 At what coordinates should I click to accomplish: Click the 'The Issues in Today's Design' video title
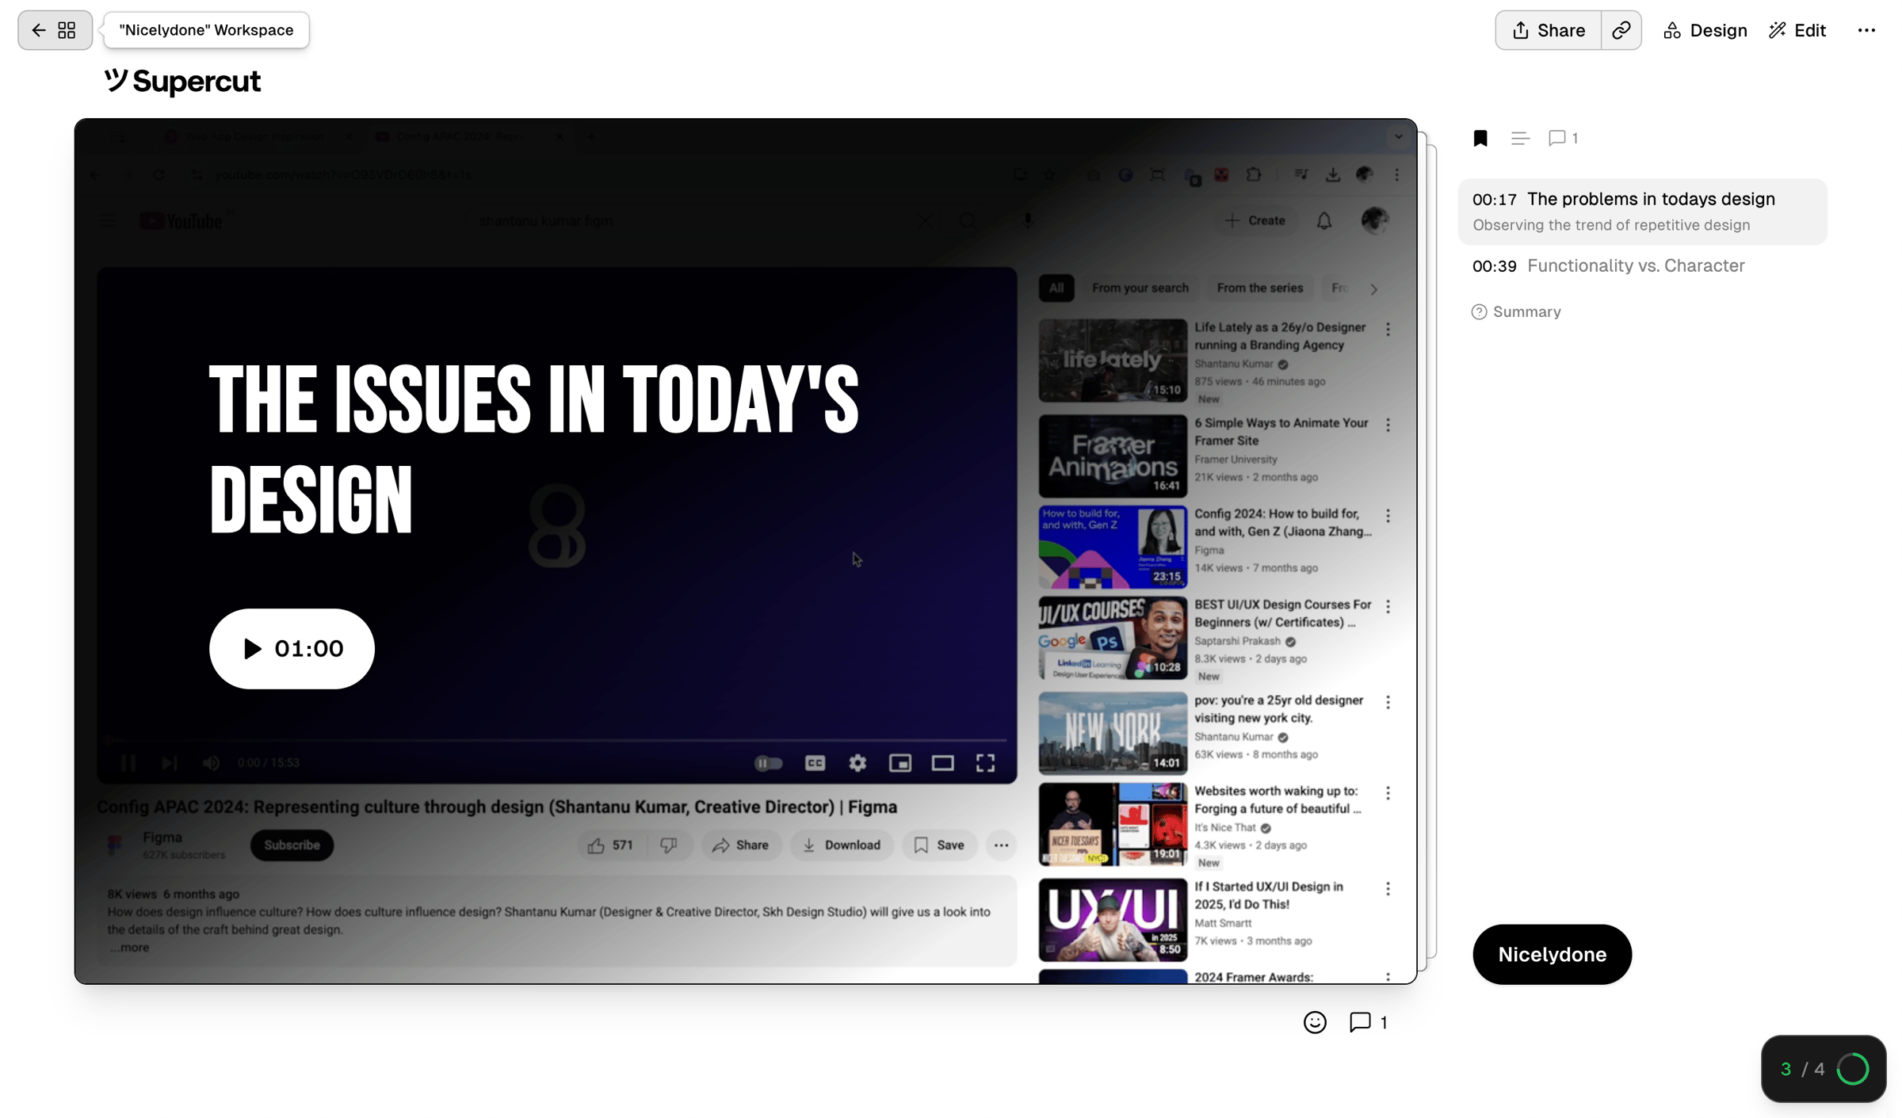534,449
